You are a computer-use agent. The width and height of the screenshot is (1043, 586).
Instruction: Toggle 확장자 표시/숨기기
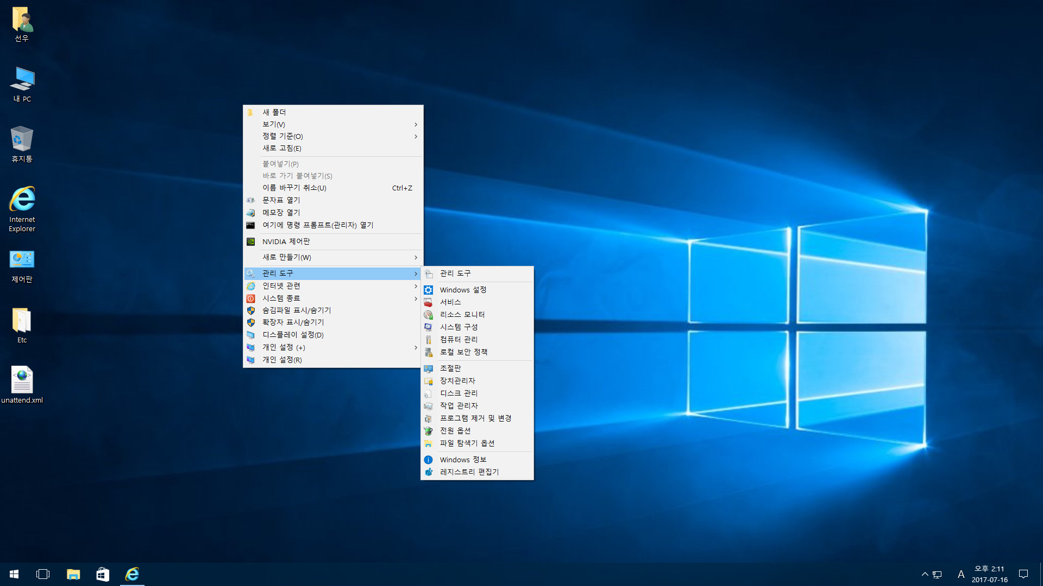click(333, 322)
